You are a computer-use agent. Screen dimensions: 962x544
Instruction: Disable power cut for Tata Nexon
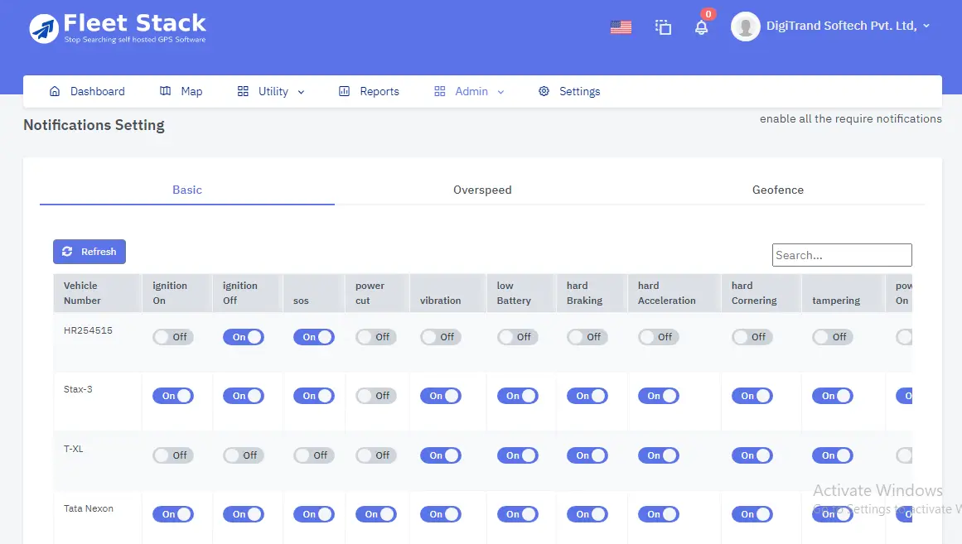(x=376, y=514)
